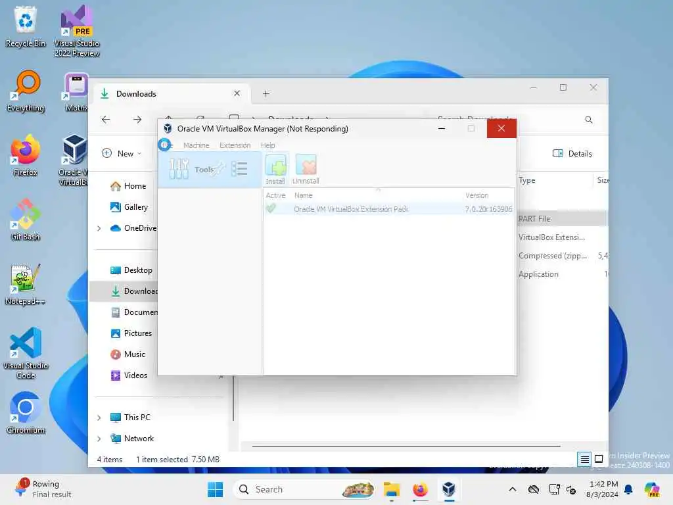Select the Downloads tab in File Explorer
The height and width of the screenshot is (505, 673).
coord(171,93)
